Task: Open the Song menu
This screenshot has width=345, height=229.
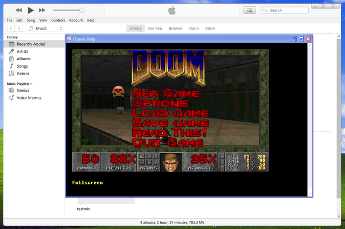Action: tap(31, 20)
